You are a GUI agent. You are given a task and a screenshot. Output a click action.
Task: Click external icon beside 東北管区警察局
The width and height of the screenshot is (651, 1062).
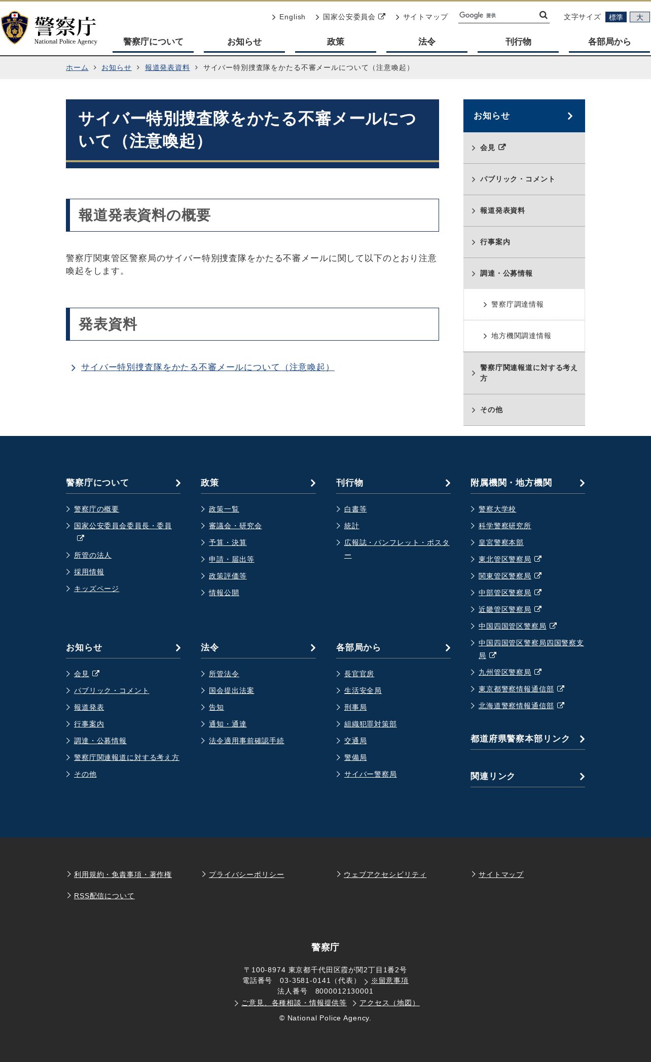pyautogui.click(x=538, y=559)
